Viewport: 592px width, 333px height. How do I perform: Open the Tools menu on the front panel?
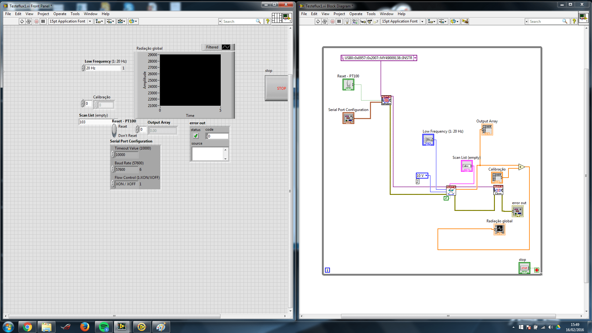75,14
